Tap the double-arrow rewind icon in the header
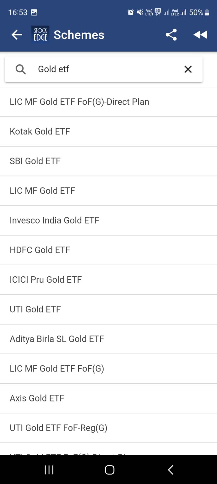 coord(200,35)
